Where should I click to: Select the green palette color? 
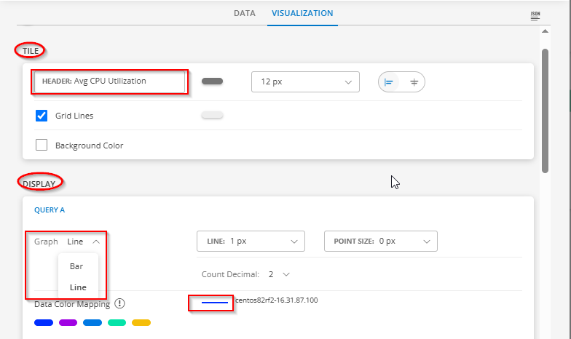tap(117, 323)
